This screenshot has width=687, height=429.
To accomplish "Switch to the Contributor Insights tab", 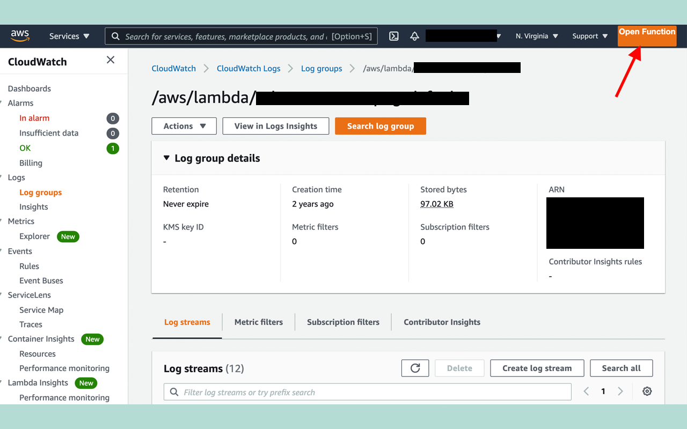I will (x=442, y=322).
